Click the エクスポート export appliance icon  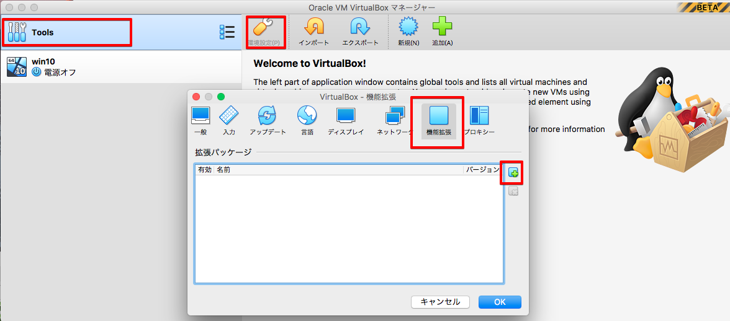360,32
